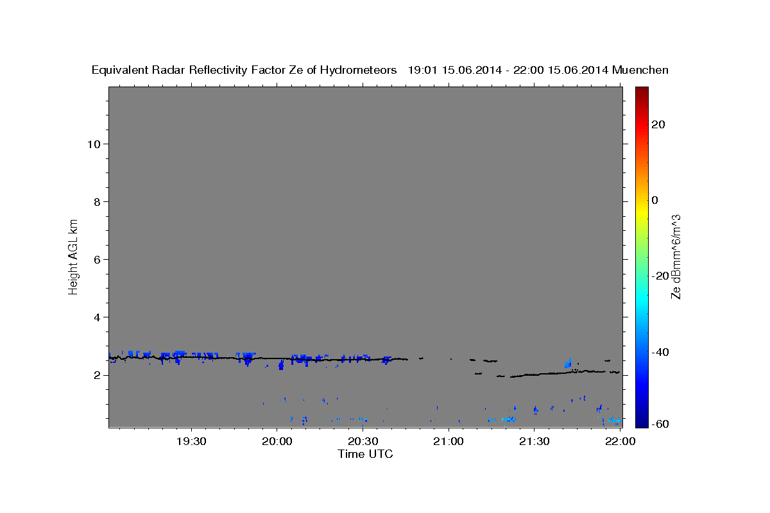Click the colorbar value '-40'
The width and height of the screenshot is (770, 513).
click(659, 352)
